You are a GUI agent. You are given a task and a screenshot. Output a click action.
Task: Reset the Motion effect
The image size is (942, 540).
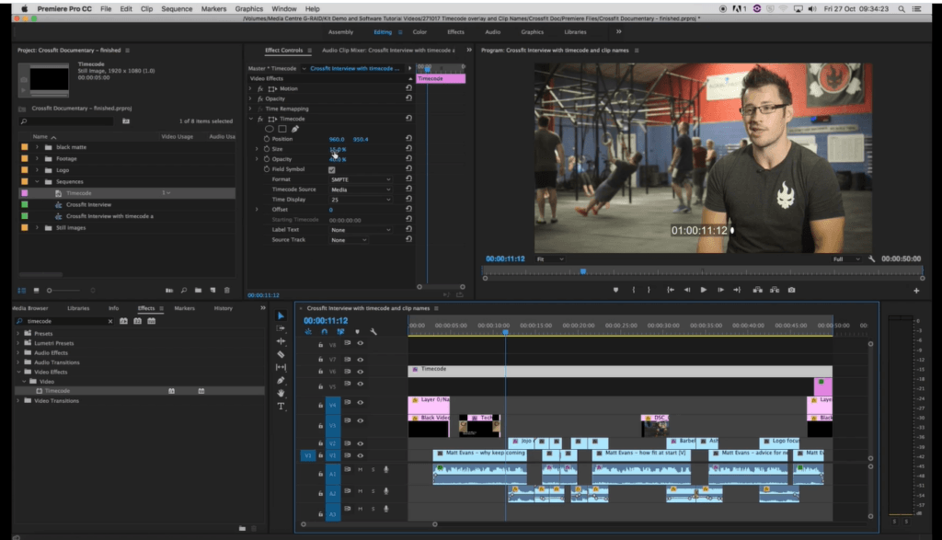tap(408, 88)
